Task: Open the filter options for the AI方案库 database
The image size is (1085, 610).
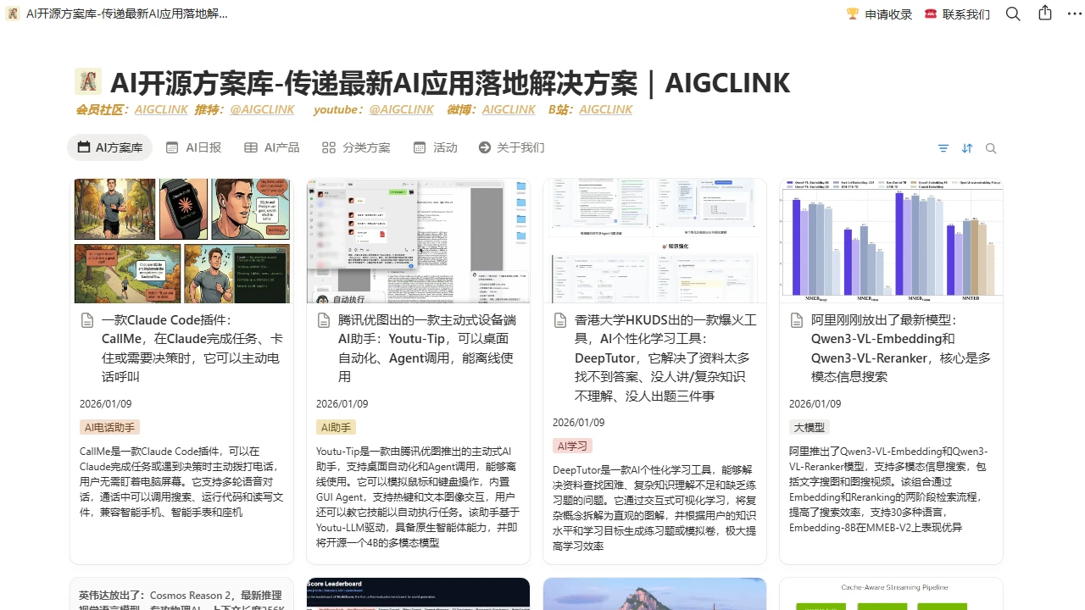Action: pyautogui.click(x=943, y=148)
